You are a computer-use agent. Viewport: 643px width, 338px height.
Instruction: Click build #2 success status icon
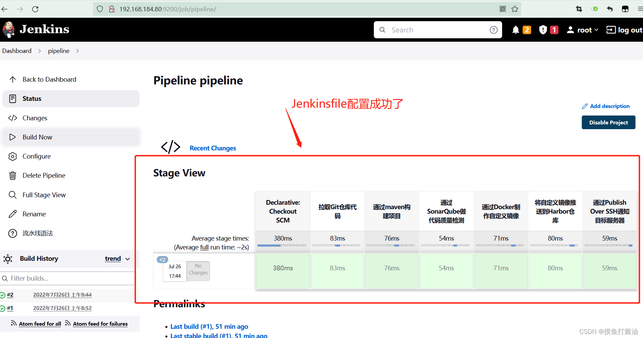(x=2, y=295)
